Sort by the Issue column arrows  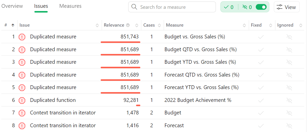pyautogui.click(x=97, y=25)
